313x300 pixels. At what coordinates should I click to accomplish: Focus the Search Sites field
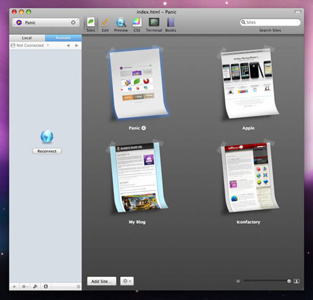point(270,22)
